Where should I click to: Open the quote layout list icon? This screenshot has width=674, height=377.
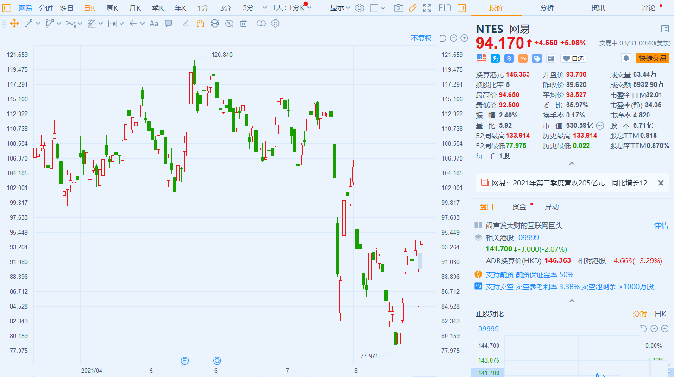tap(665, 29)
